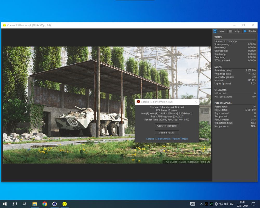The width and height of the screenshot is (260, 208).
Task: Click the 'Geometry groups:' label
Action: [x=224, y=77]
